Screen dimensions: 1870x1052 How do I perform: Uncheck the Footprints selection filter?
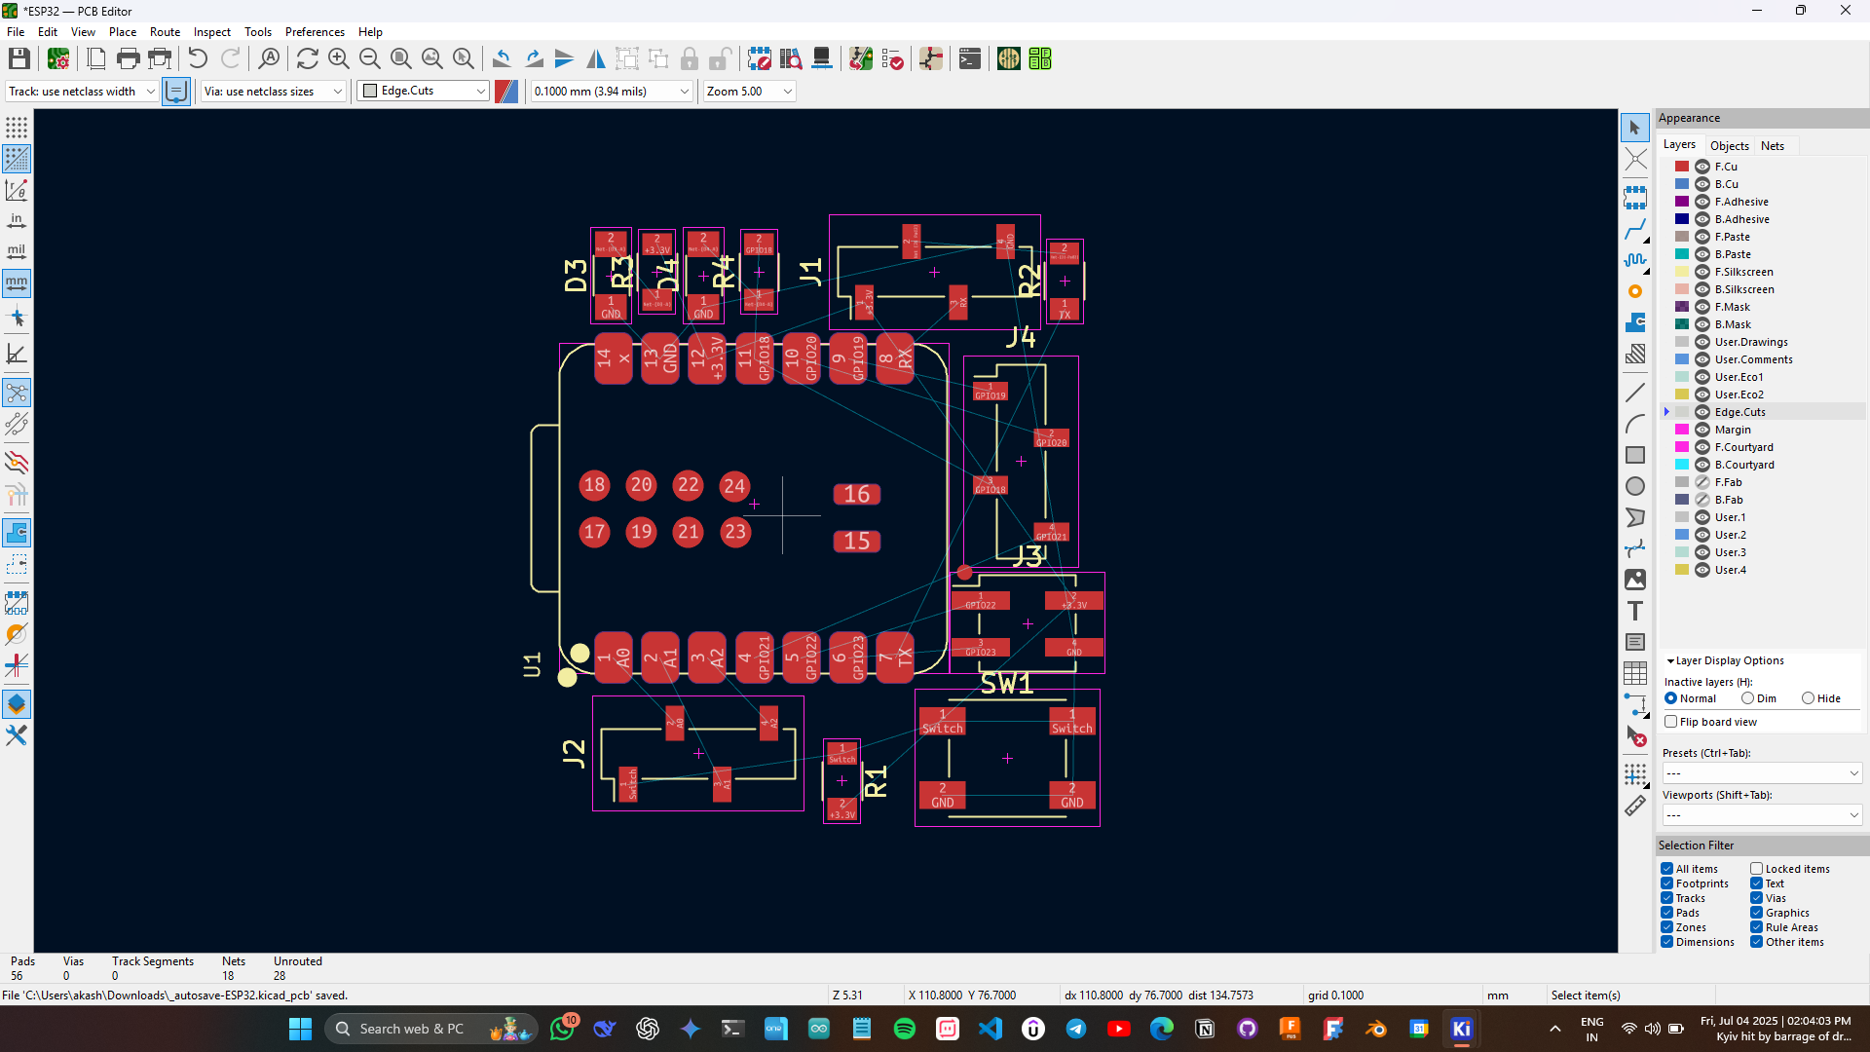click(x=1667, y=883)
